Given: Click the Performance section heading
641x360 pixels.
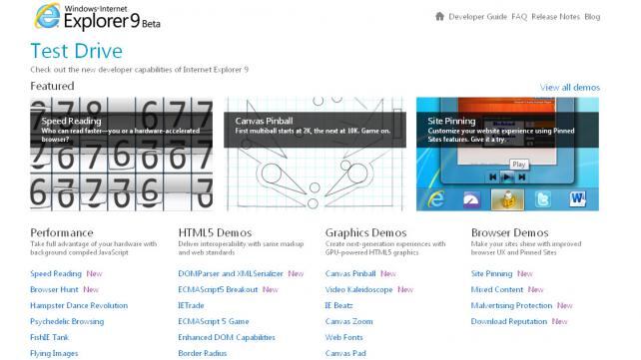Looking at the screenshot, I should click(62, 232).
